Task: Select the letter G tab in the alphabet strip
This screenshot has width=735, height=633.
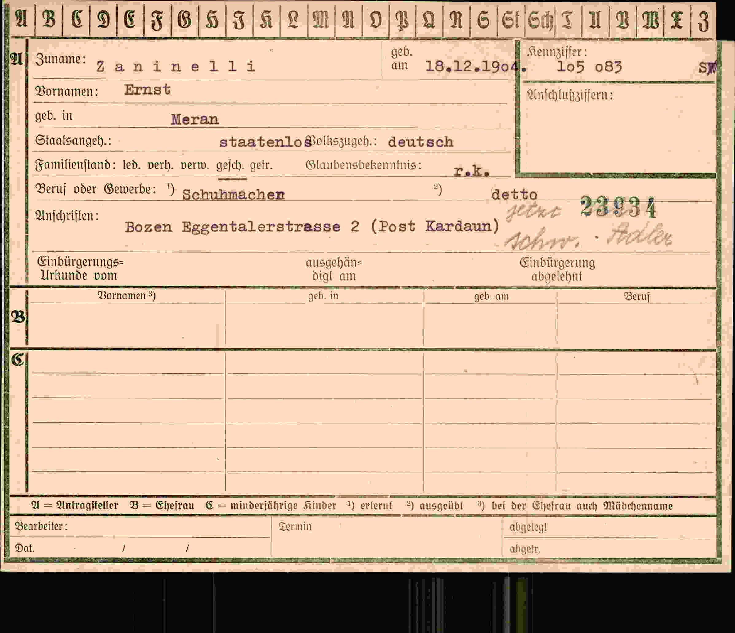Action: pos(185,19)
